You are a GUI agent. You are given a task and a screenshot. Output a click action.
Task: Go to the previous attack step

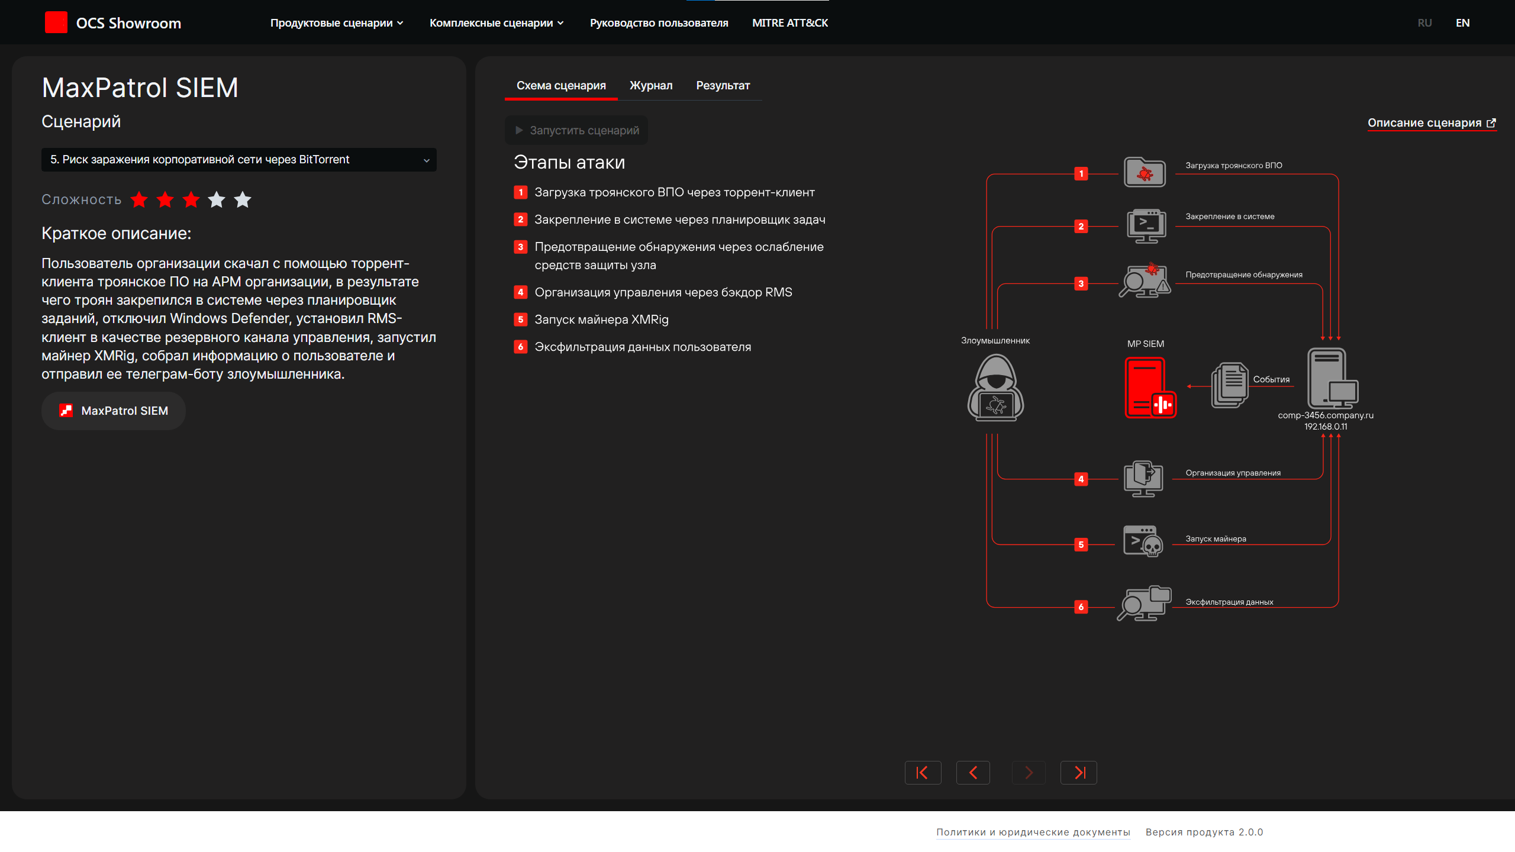coord(973,773)
